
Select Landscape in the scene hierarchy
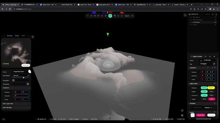click(x=196, y=22)
